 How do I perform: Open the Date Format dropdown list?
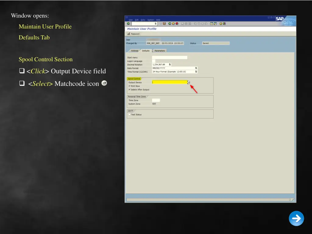(196, 68)
